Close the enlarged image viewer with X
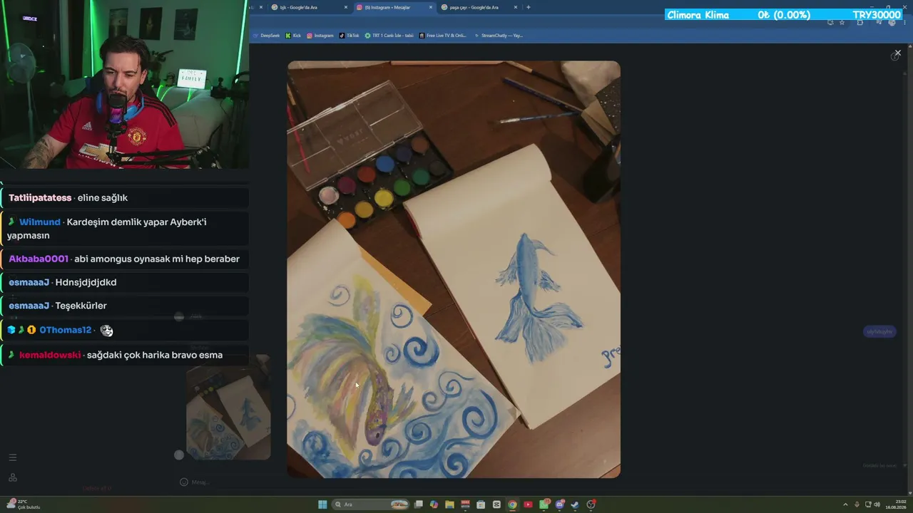Image resolution: width=913 pixels, height=513 pixels. [x=897, y=53]
